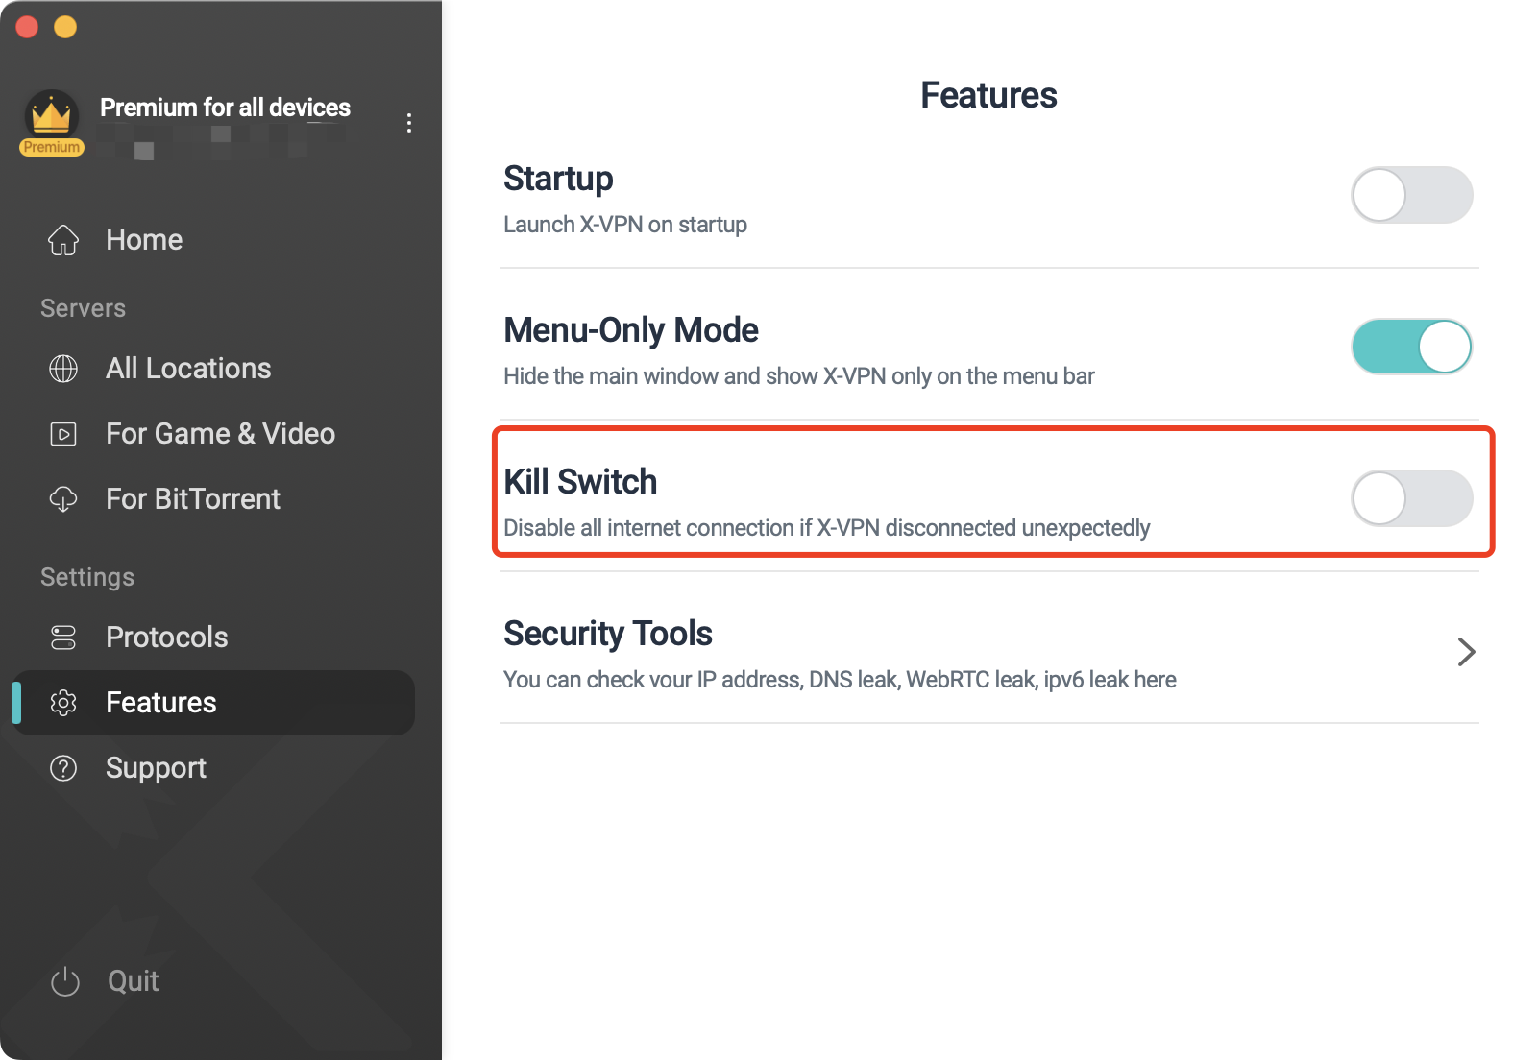This screenshot has height=1060, width=1537.
Task: Click the Home icon in sidebar
Action: pyautogui.click(x=63, y=241)
